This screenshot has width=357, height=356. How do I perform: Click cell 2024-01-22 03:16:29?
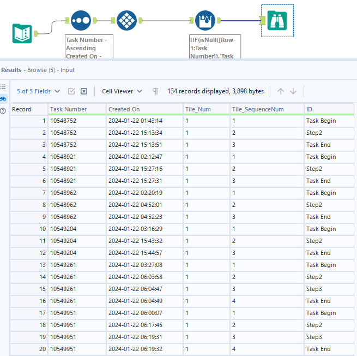[144, 229]
